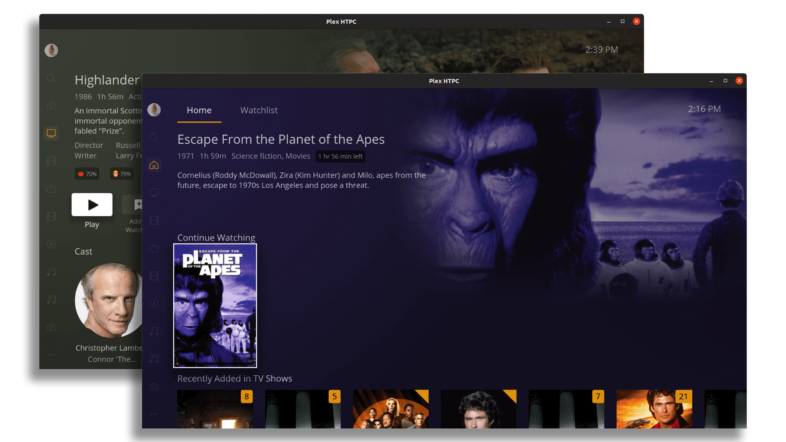Open TV show thumbnail with badge 21
Screen dimensions: 786x442
[654, 409]
